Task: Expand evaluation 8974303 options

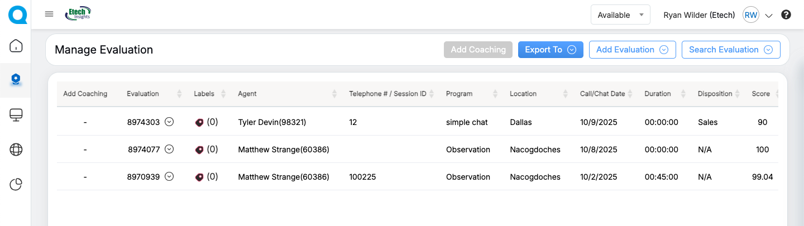Action: click(169, 122)
